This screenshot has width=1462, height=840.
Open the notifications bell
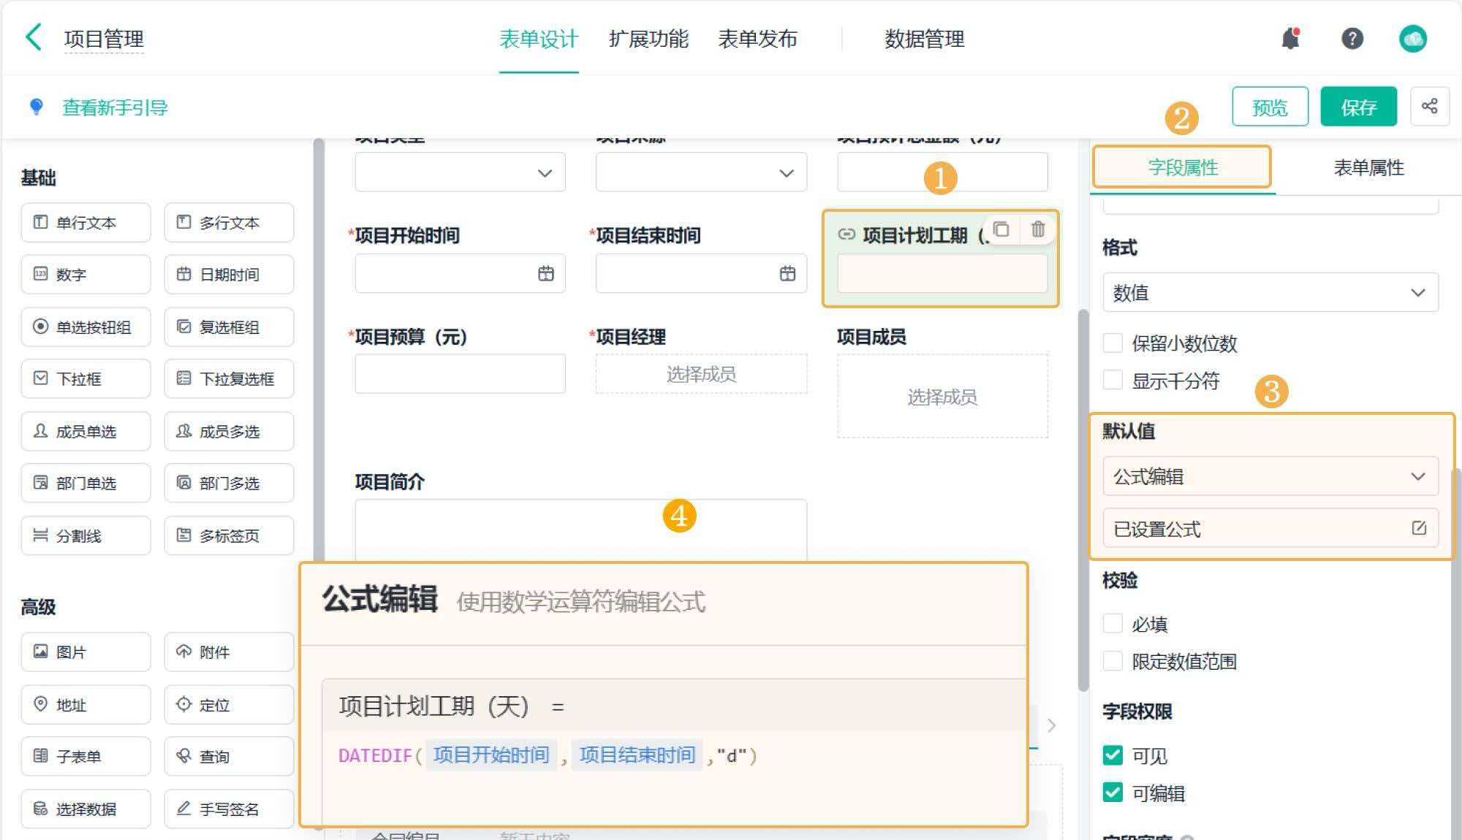tap(1290, 38)
